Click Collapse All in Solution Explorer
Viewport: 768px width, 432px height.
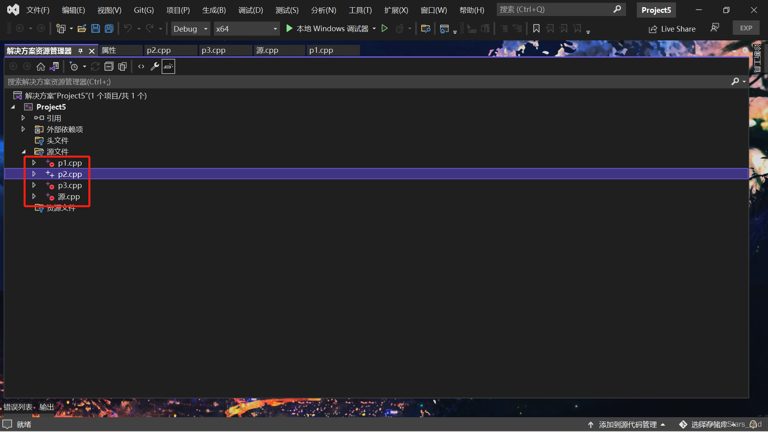pos(109,66)
